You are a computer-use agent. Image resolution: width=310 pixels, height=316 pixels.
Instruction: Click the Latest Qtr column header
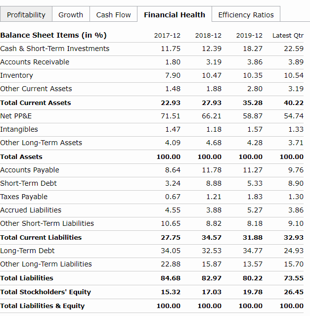point(288,36)
